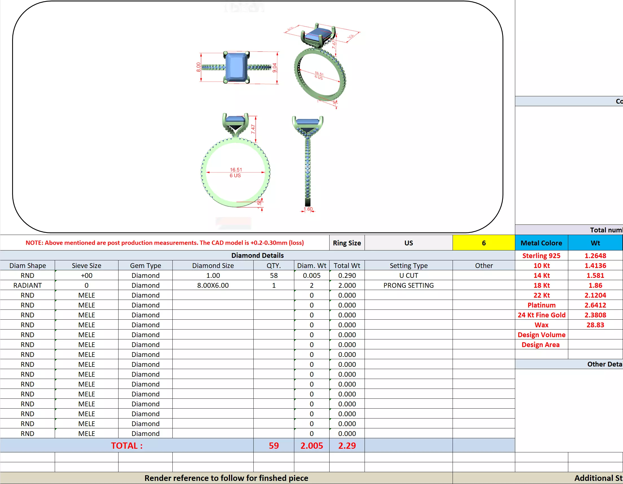Select the PRONG SETTING cell
This screenshot has width=623, height=484.
click(408, 285)
